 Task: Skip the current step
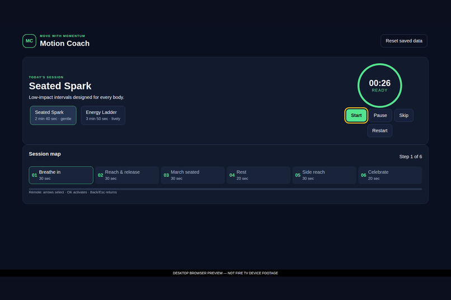(403, 116)
